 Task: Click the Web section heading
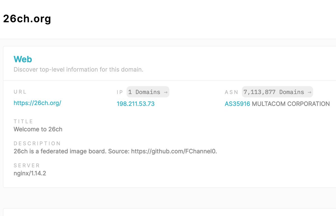(x=23, y=59)
